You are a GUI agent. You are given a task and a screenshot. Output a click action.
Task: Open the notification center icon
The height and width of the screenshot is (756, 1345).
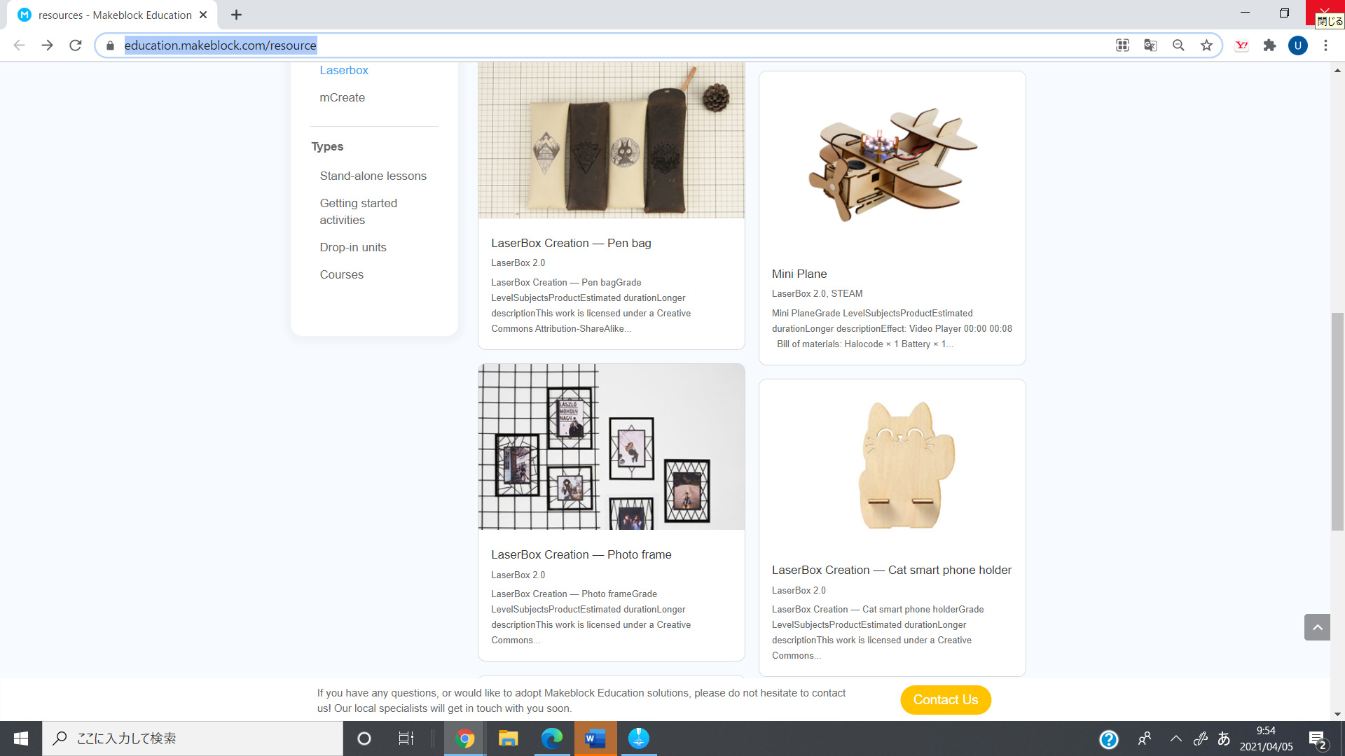click(x=1318, y=739)
